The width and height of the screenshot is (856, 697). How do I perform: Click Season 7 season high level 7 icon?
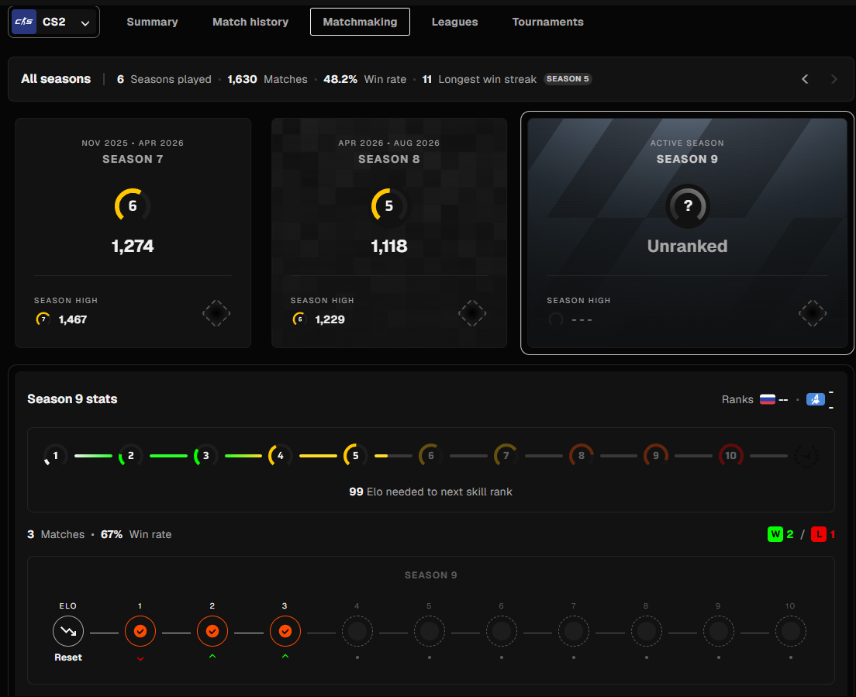pyautogui.click(x=43, y=319)
